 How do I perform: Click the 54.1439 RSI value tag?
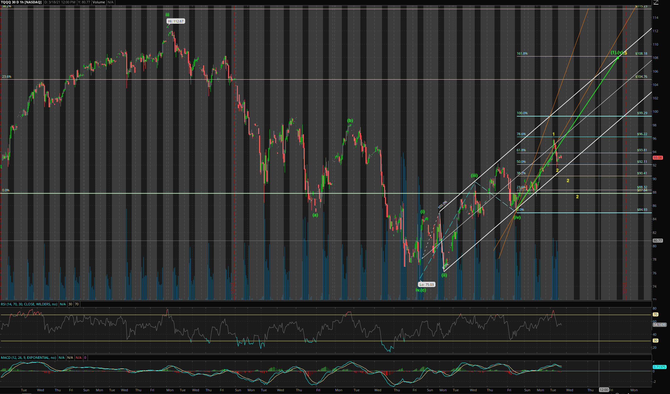tap(659, 325)
